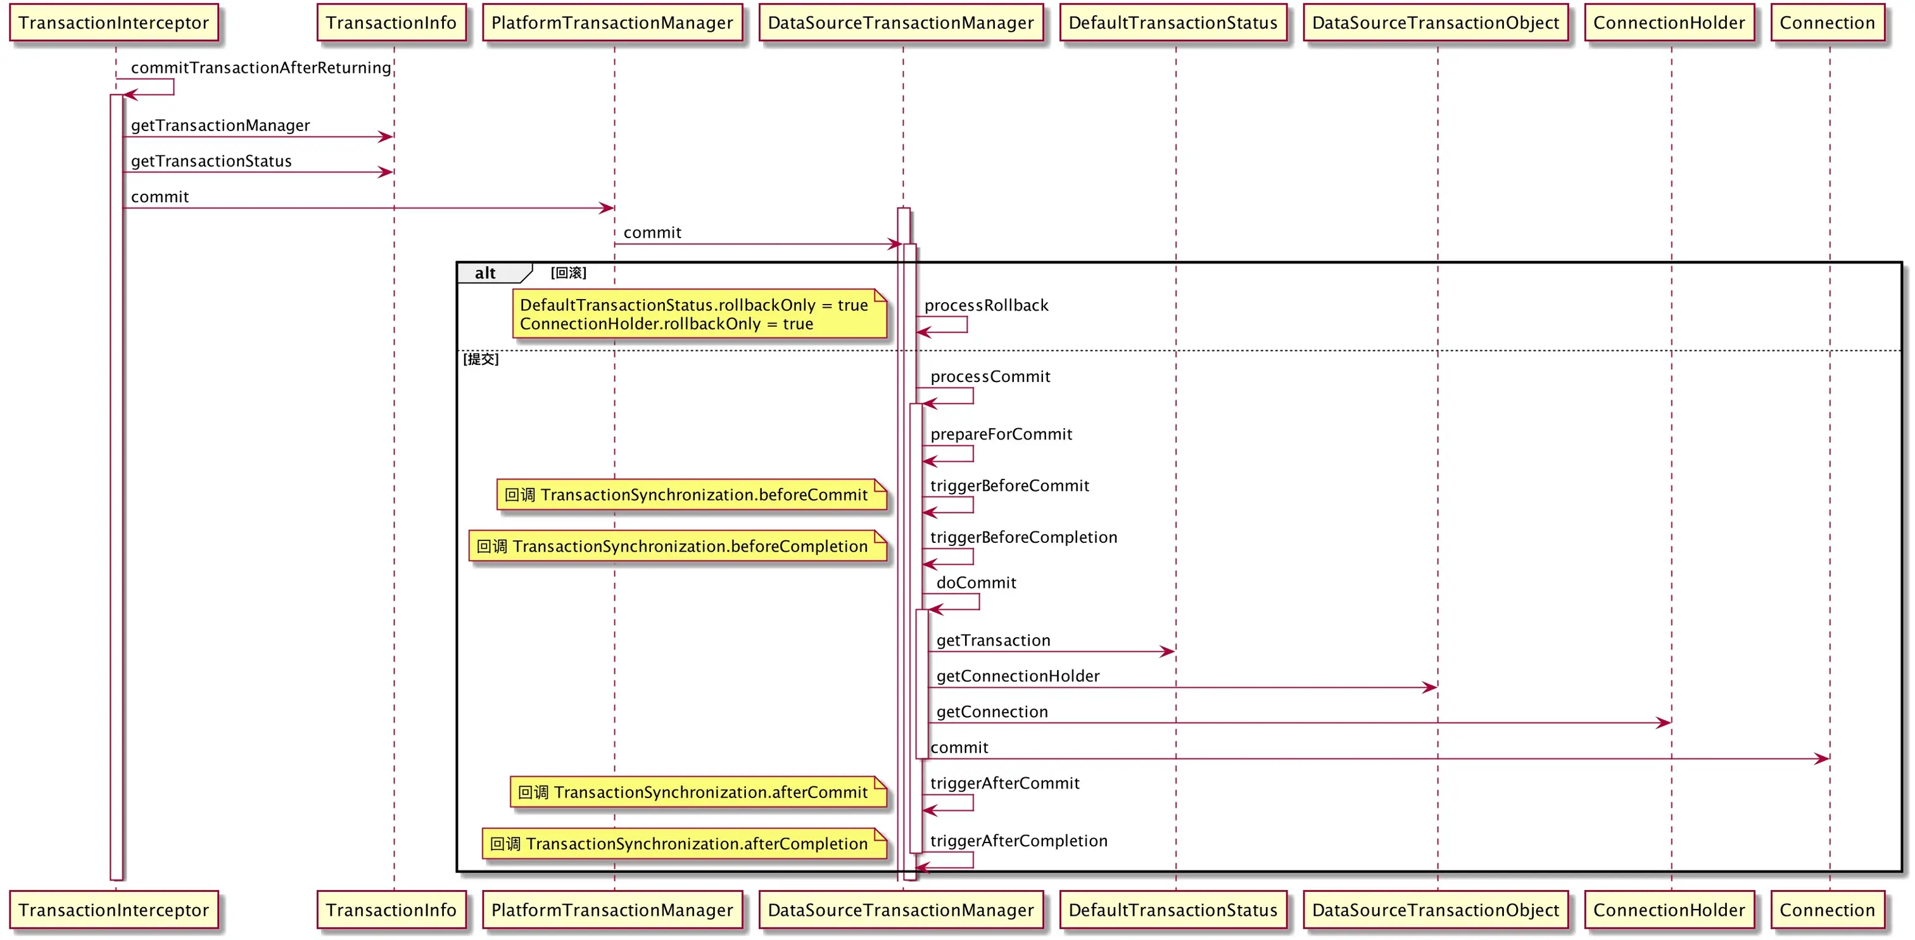
Task: Select the top DataSourceTransactionManager box
Action: click(901, 23)
